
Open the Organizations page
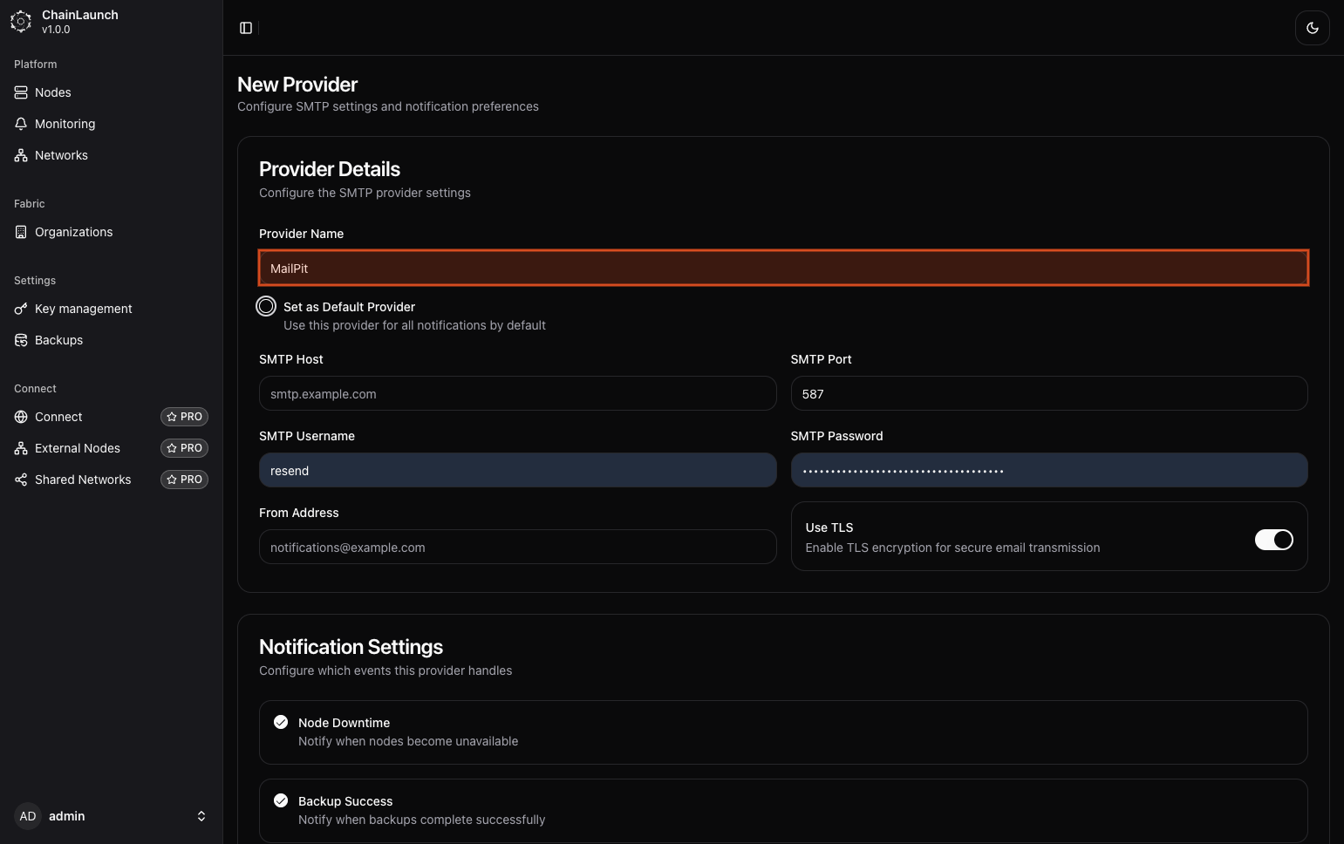73,232
